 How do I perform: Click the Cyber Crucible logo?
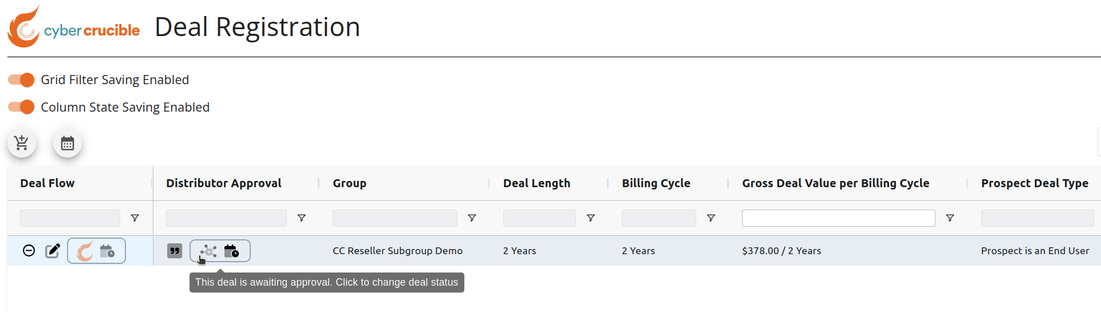click(x=73, y=27)
